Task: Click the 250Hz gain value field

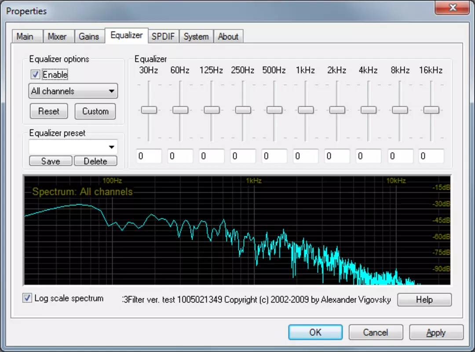Action: point(243,156)
